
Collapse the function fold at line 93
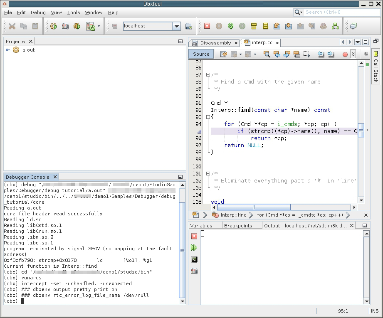coord(208,117)
